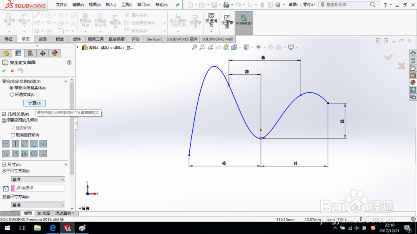417x234 pixels.
Task: Click Zoom to Fit in view toolbar
Action: 194,47
